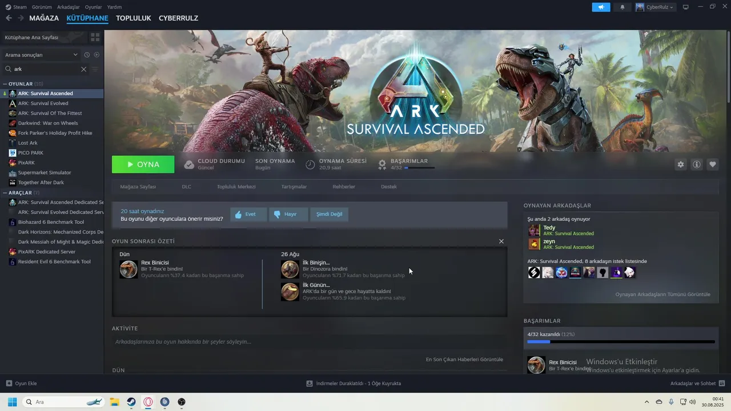Collapse the ARAÇLAR category
731x411 pixels.
click(5, 193)
